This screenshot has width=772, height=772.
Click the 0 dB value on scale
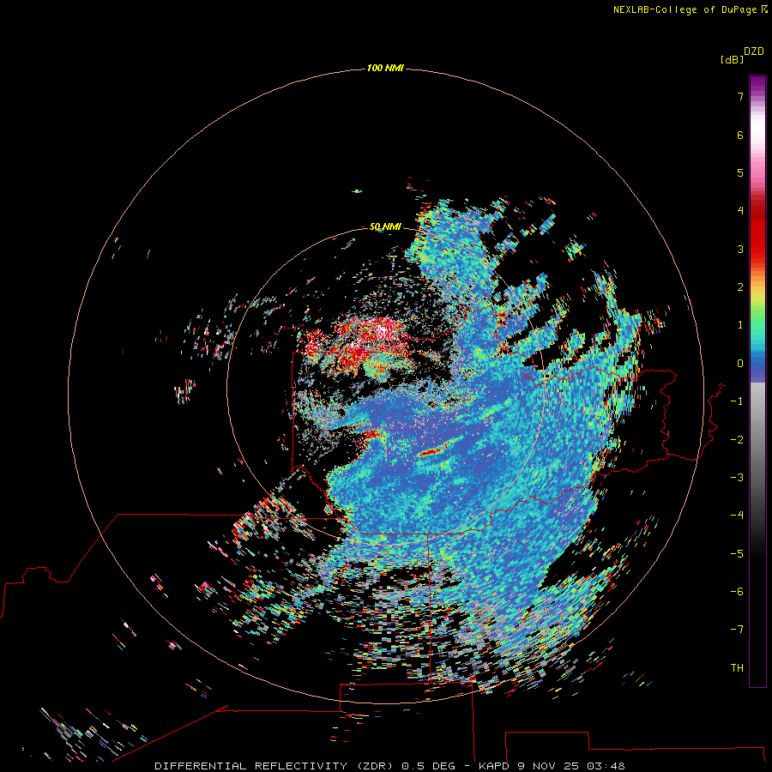(740, 364)
